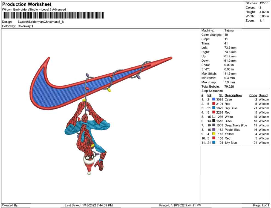Pick the Yellow color swatch in stop 9

pos(214,134)
